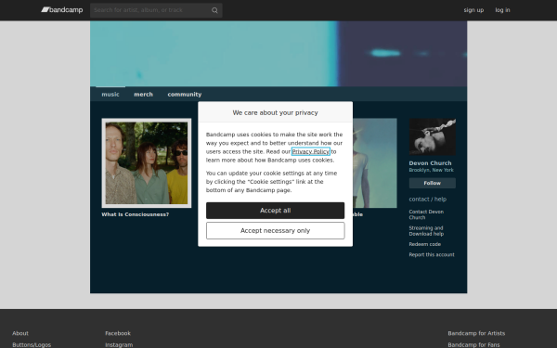Click the Bandcamp logo
Screen dimensions: 557x348
(62, 10)
